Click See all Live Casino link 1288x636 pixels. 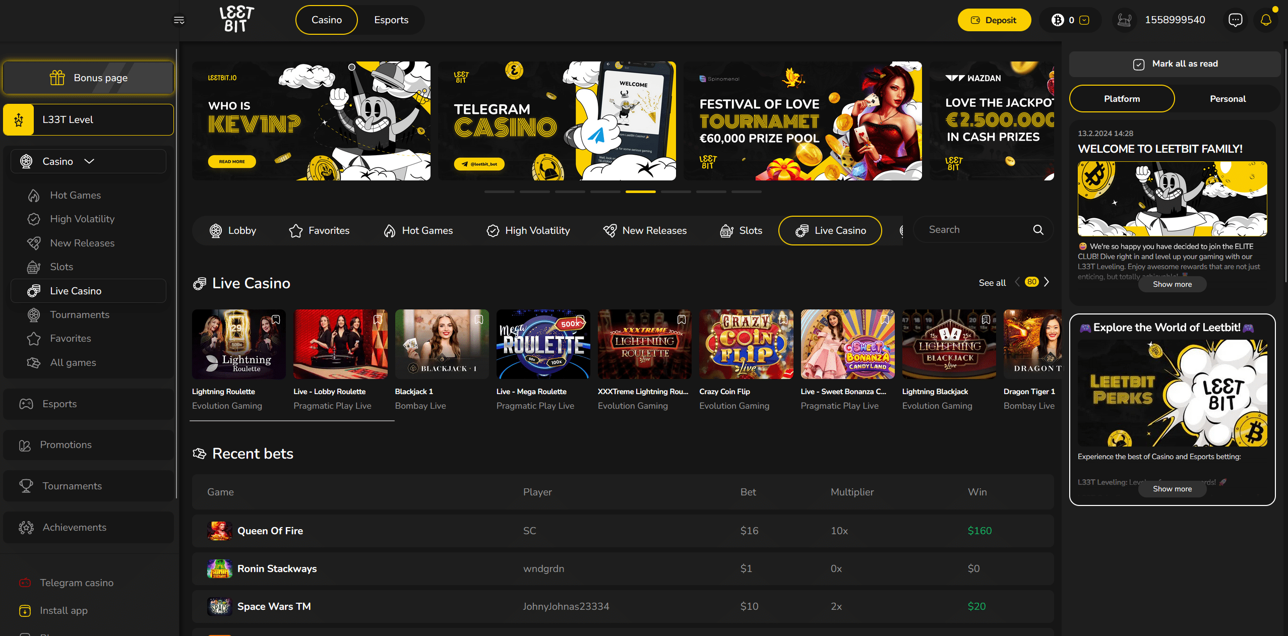992,283
